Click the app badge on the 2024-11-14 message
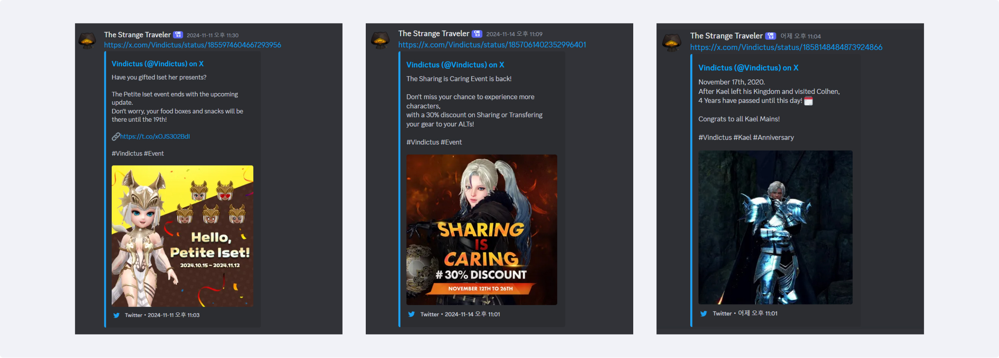Screen dimensions: 999x358 coord(477,34)
